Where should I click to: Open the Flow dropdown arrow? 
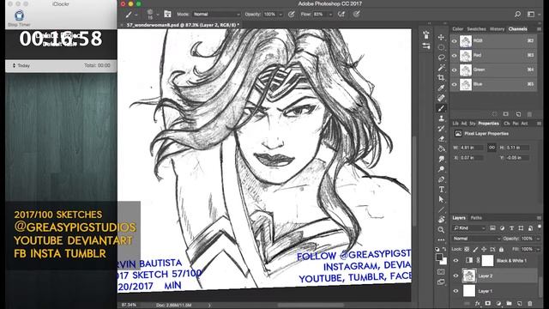click(x=330, y=15)
